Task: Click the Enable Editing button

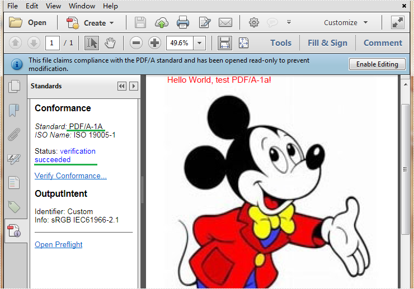Action: (x=377, y=64)
